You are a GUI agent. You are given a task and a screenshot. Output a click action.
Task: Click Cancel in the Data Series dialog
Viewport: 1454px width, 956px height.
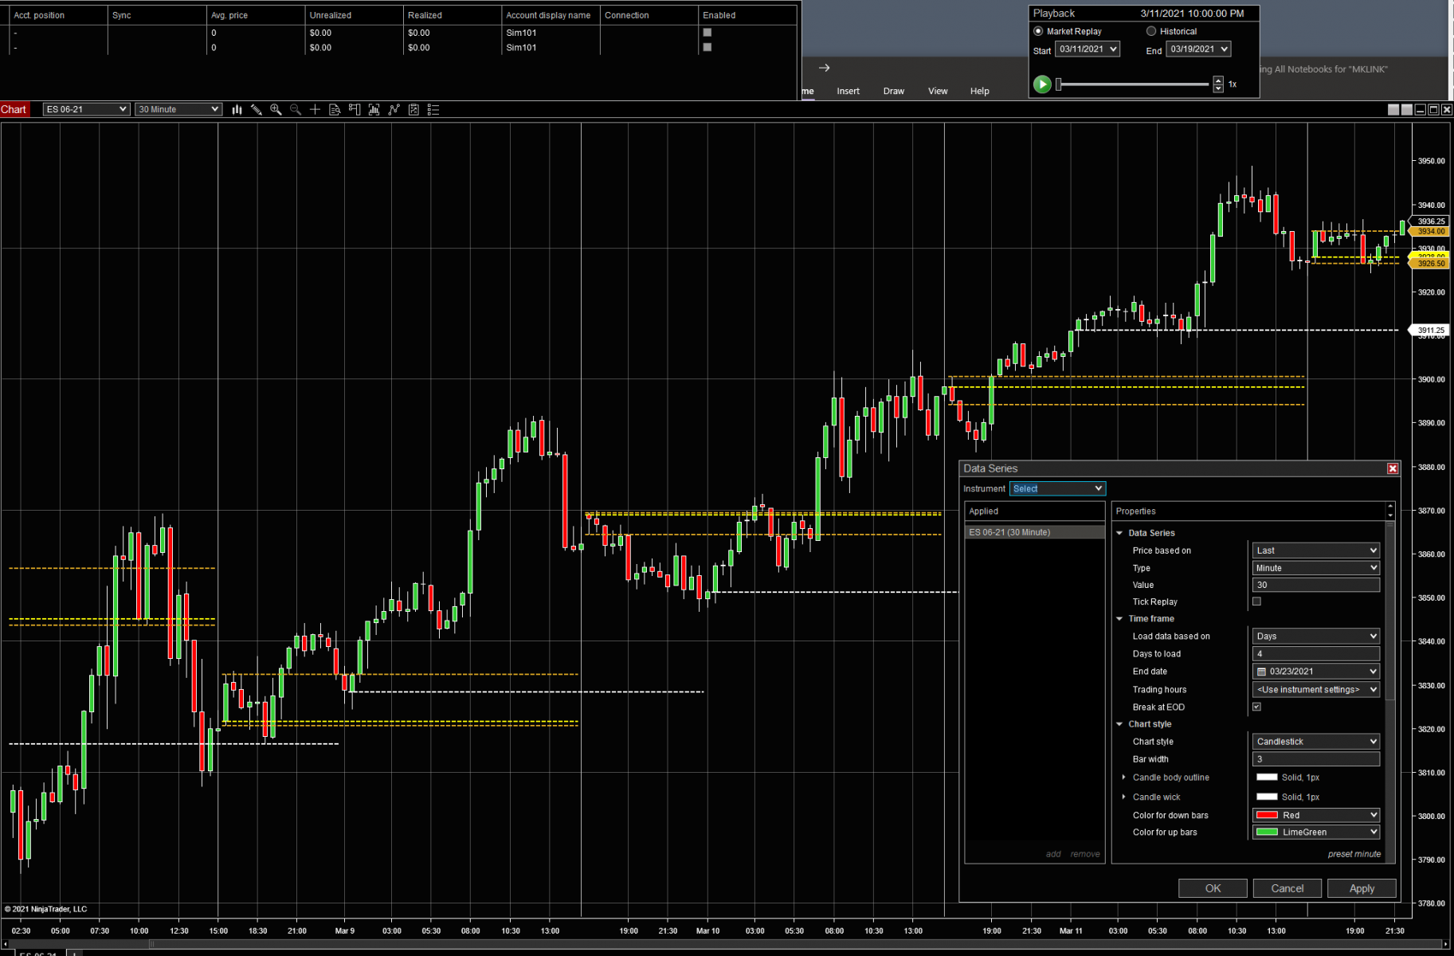tap(1287, 888)
